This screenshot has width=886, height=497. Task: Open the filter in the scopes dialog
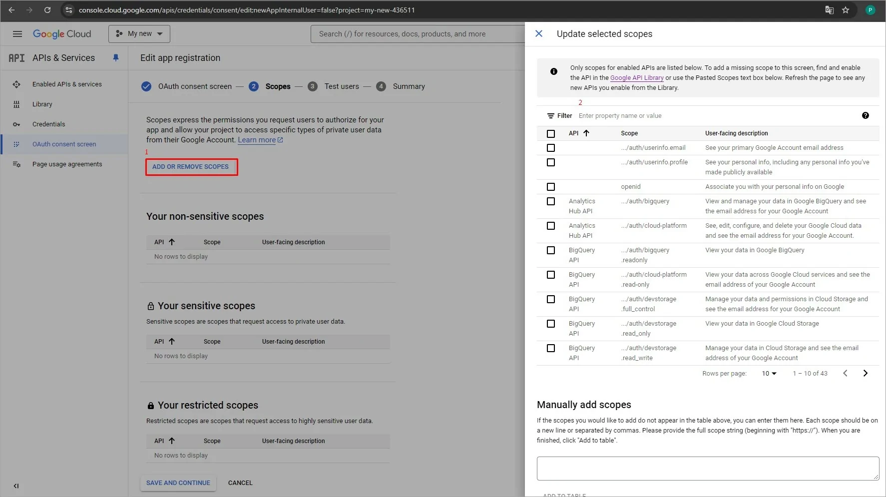pos(559,115)
